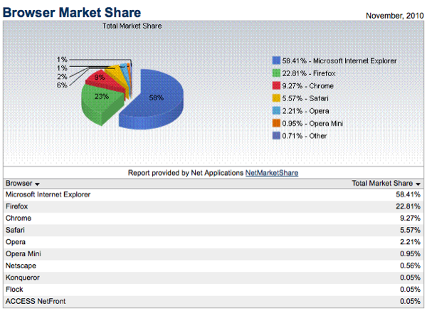Click the Other legend swatch
This screenshot has height=311, width=427.
pyautogui.click(x=276, y=135)
